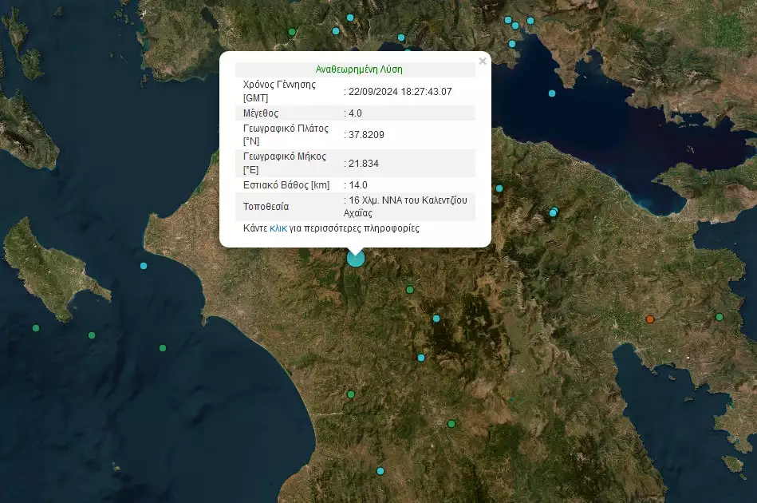Close the earthquake details popup
757x503 pixels.
coord(483,61)
